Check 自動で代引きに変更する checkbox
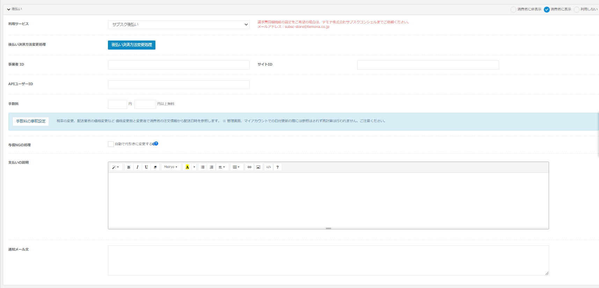This screenshot has width=599, height=288. click(x=111, y=144)
